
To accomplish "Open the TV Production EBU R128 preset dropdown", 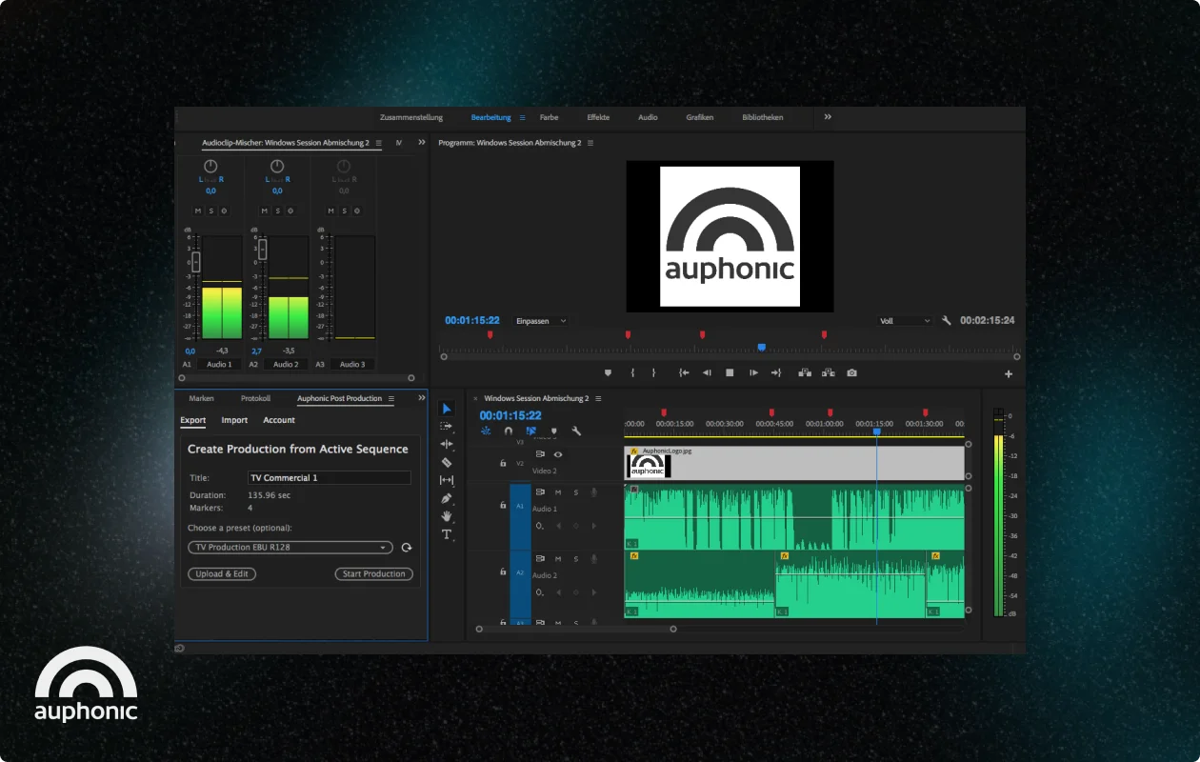I will pos(290,548).
